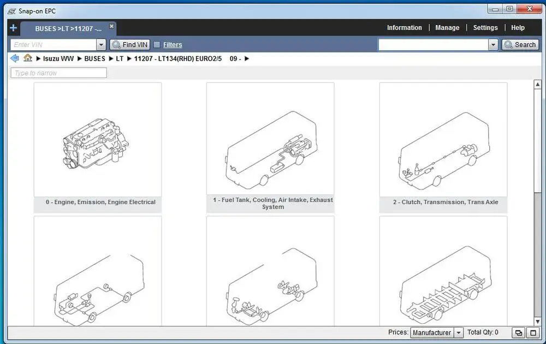546x344 pixels.
Task: Open 1 - Fuel Tank, Cooling, Air Intake label
Action: pos(273,203)
